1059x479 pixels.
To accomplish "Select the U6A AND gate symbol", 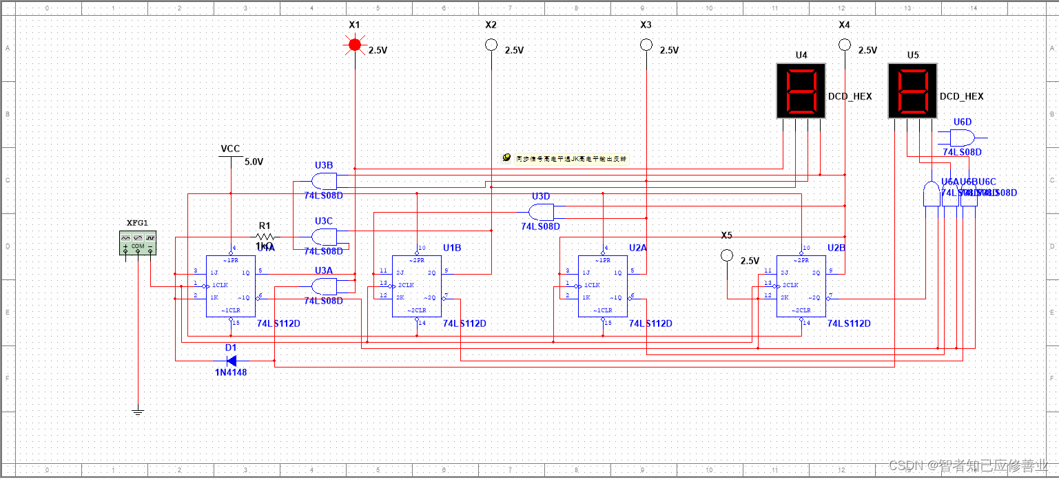I will coord(931,194).
